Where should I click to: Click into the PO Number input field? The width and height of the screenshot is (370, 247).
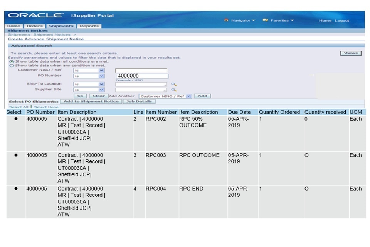142,76
